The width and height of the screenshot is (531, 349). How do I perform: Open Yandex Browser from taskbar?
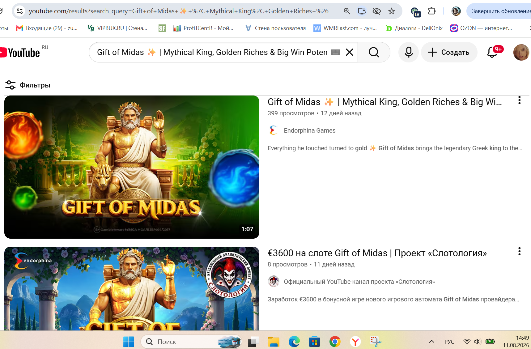[x=355, y=342]
